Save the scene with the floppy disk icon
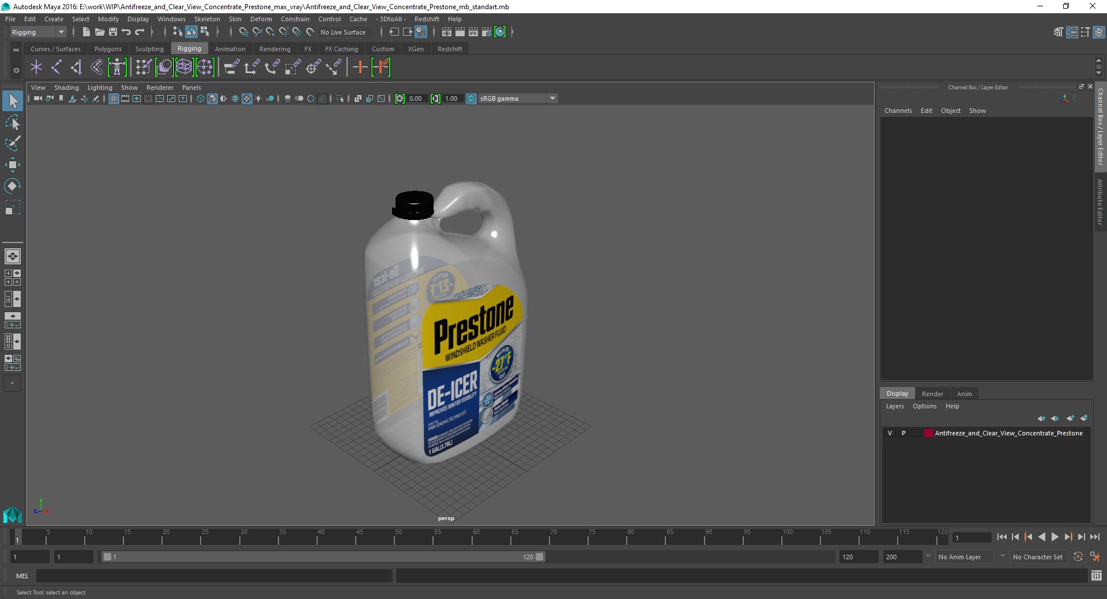This screenshot has height=599, width=1107. [112, 32]
